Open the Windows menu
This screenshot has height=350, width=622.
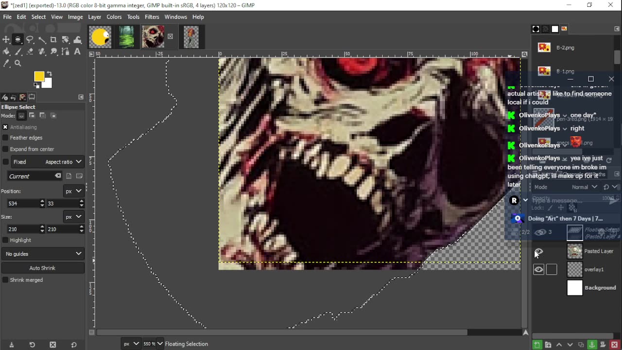coord(175,17)
